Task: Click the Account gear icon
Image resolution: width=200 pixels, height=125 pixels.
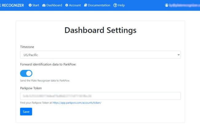Action: (x=66, y=5)
